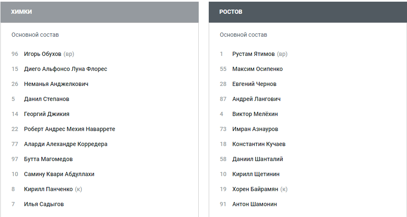Open Роберт Андрес Мехия Наваррете profile

69,129
